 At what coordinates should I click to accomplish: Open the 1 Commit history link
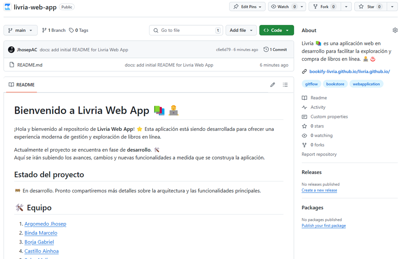pyautogui.click(x=275, y=49)
